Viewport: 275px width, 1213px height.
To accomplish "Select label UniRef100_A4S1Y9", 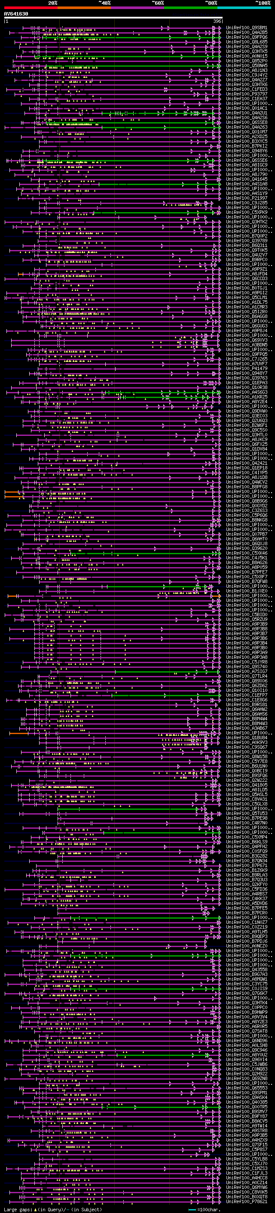I will 247,193.
